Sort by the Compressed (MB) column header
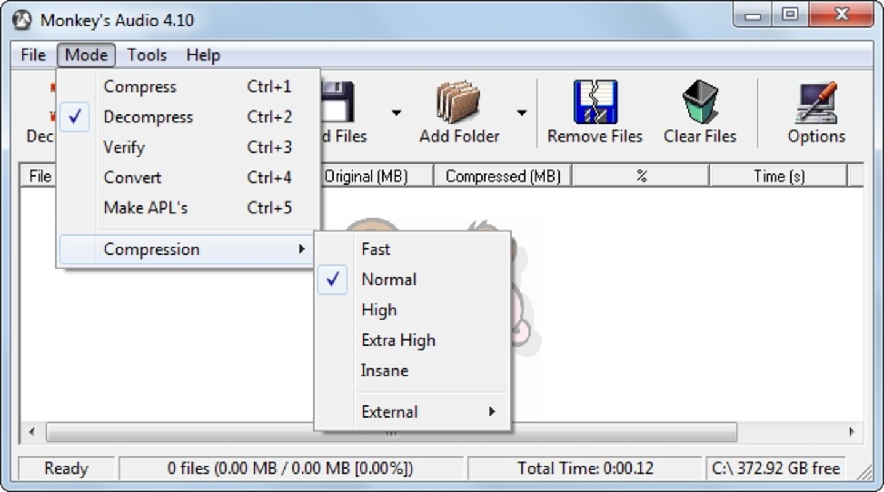Screen dimensions: 884x492 (x=503, y=176)
